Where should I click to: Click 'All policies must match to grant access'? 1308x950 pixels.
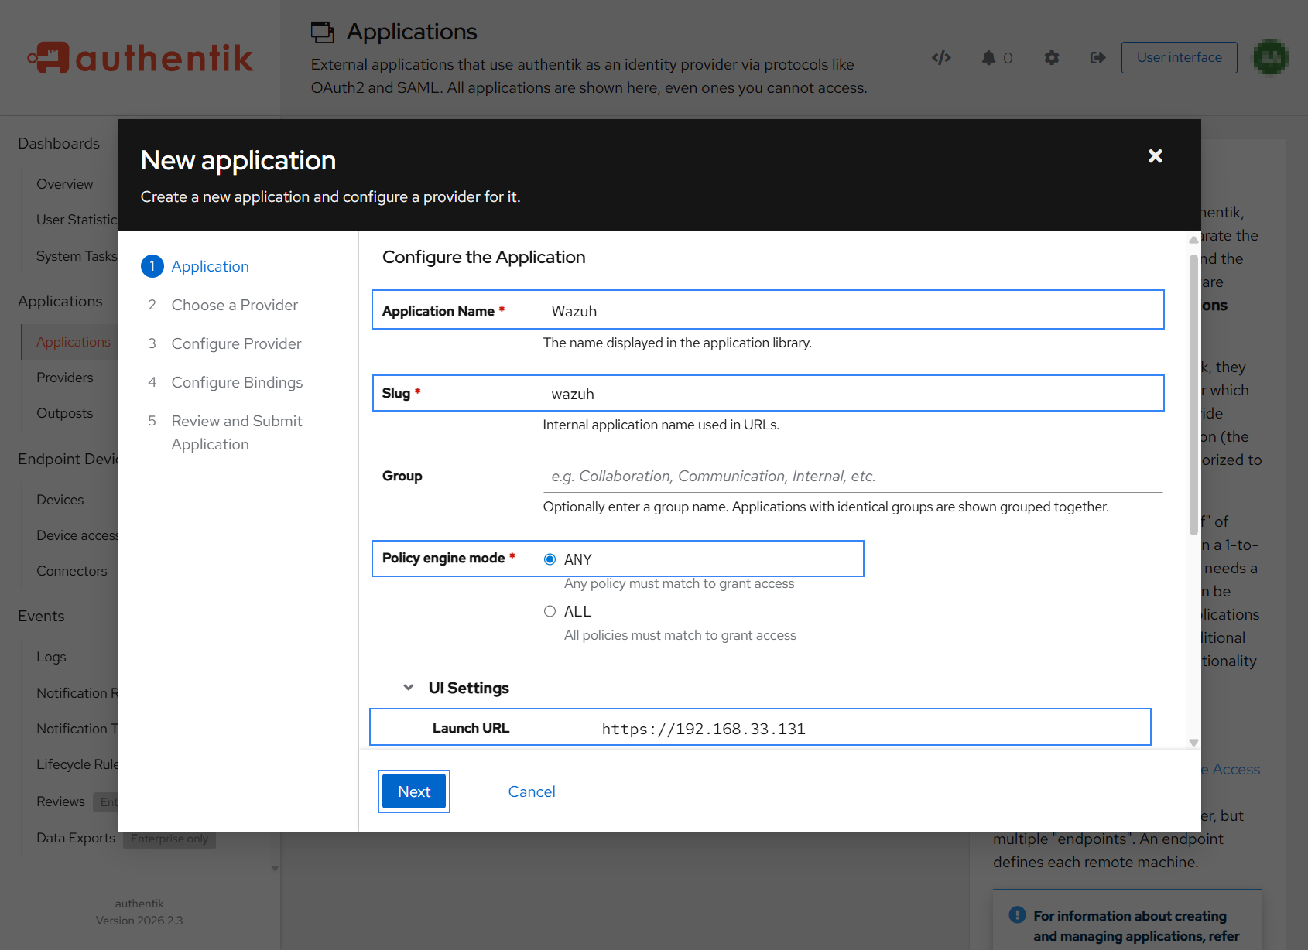[x=680, y=635]
